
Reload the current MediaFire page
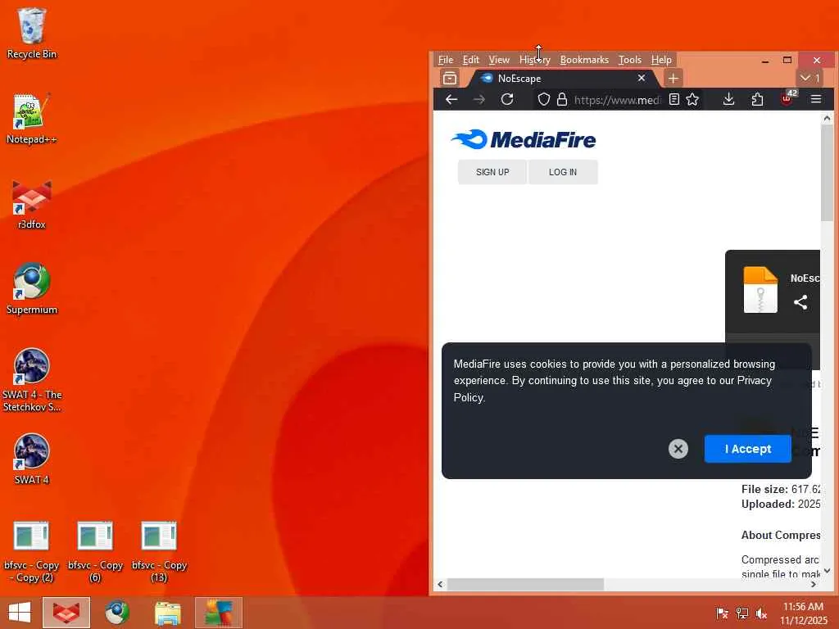[507, 99]
